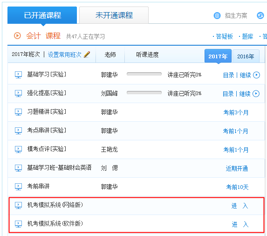
Task: Click the play icon next to 继续 for 强化提高
Action: coord(256,94)
